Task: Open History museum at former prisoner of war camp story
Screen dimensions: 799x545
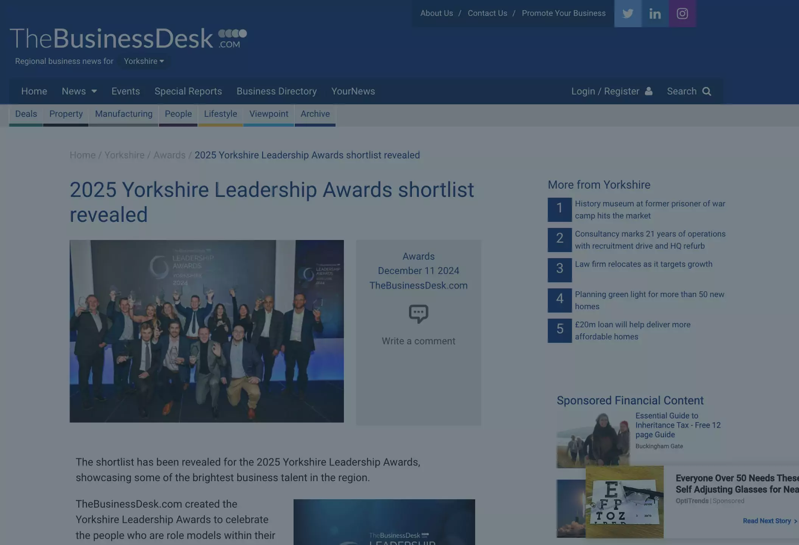Action: (x=650, y=210)
